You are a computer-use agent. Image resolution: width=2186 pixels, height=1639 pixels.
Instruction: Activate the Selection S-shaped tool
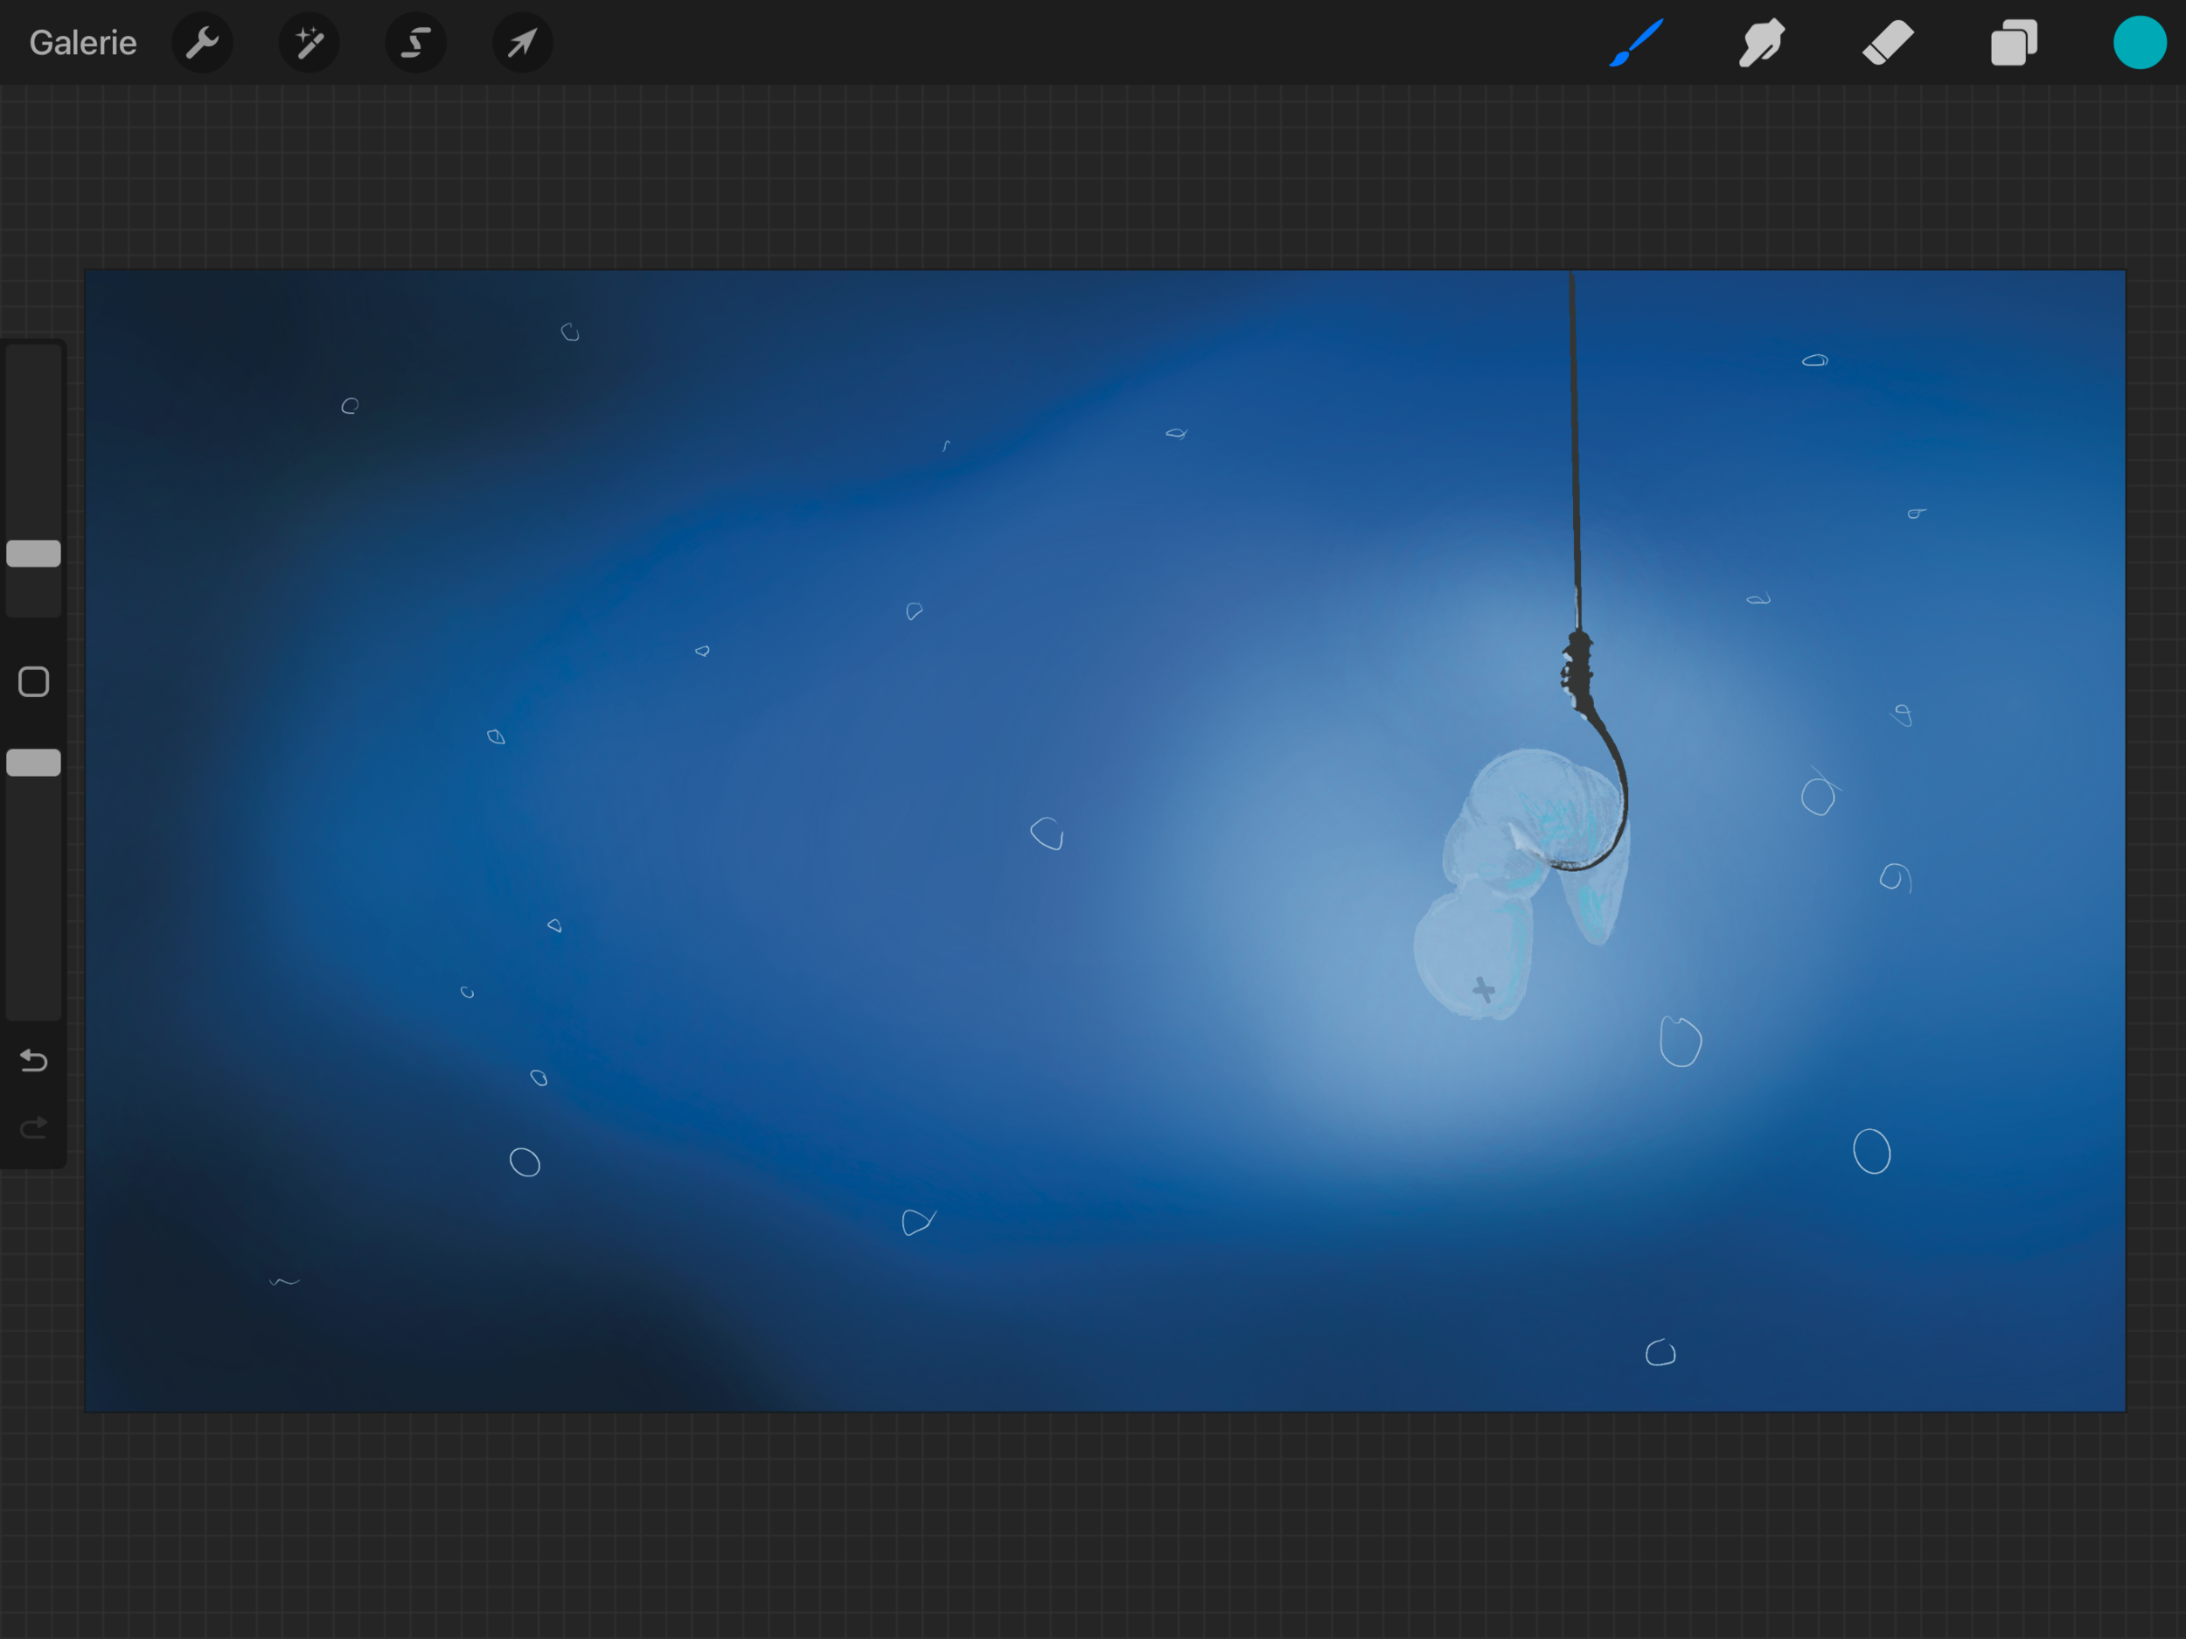pyautogui.click(x=416, y=43)
